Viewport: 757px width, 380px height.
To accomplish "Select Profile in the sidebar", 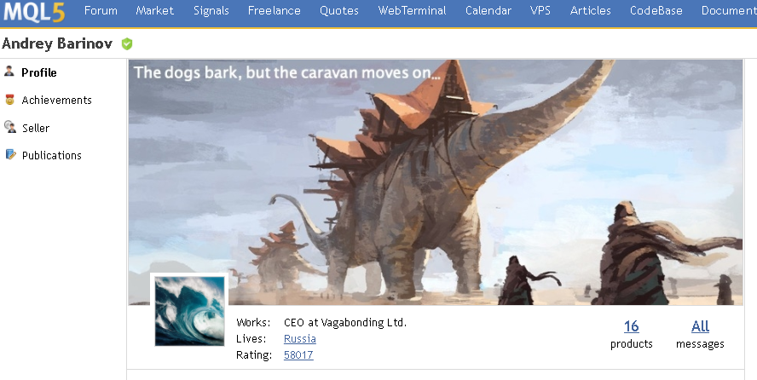I will point(39,72).
